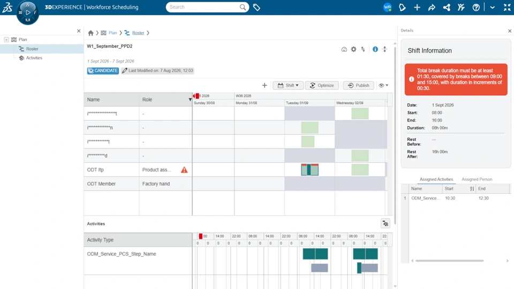Click the Roster breadcrumb link
The height and width of the screenshot is (289, 514).
pyautogui.click(x=138, y=33)
